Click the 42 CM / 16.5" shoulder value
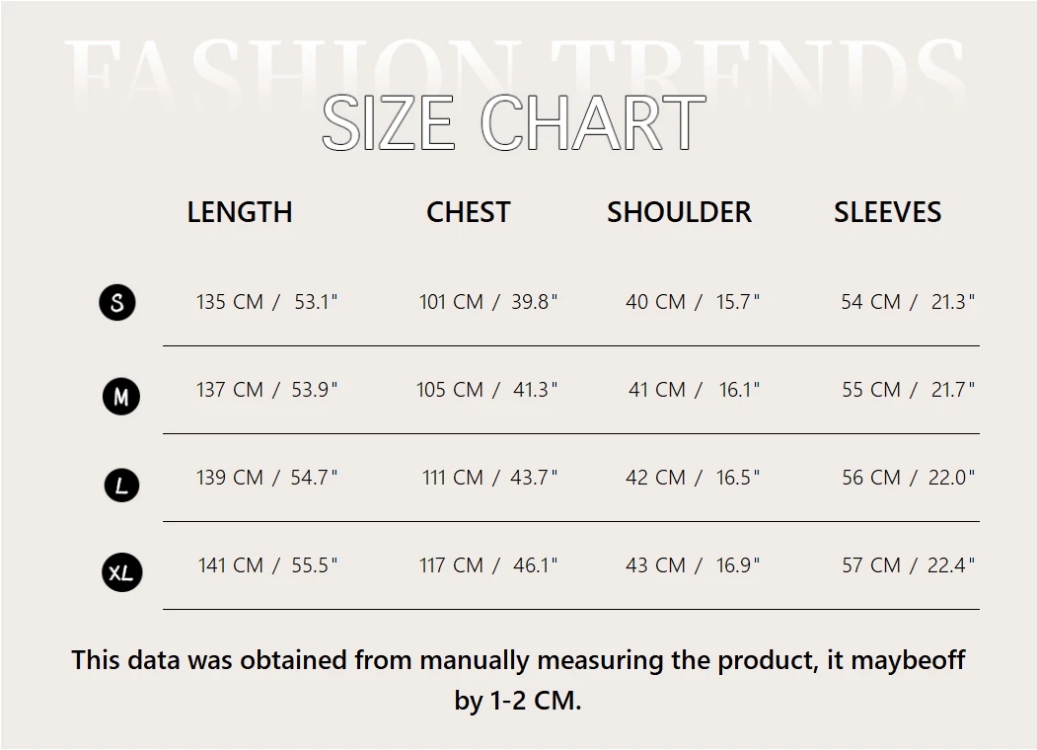Image resolution: width=1037 pixels, height=750 pixels. (693, 478)
